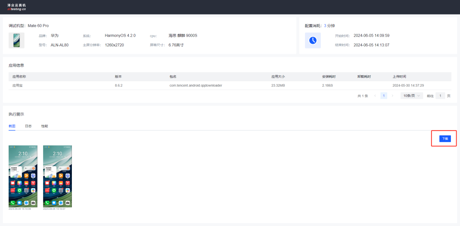Switch to the 性能 tab
Screen dimensions: 460x226
point(44,126)
